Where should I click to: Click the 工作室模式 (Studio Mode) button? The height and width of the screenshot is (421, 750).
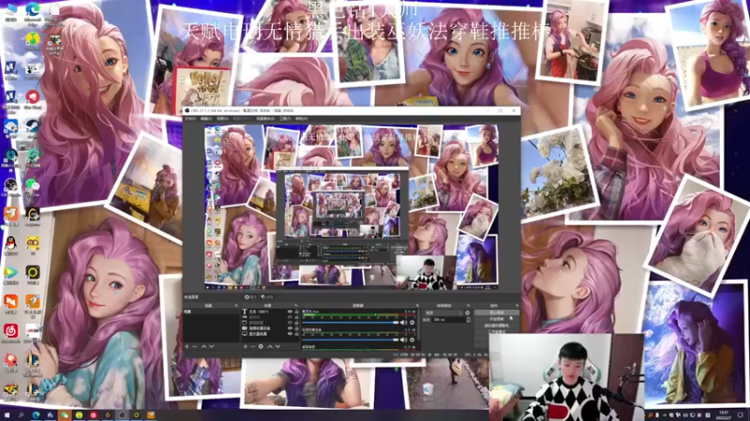(x=497, y=331)
